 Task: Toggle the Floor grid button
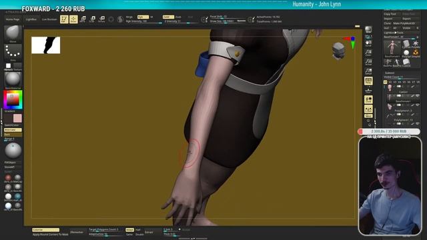tap(368, 91)
